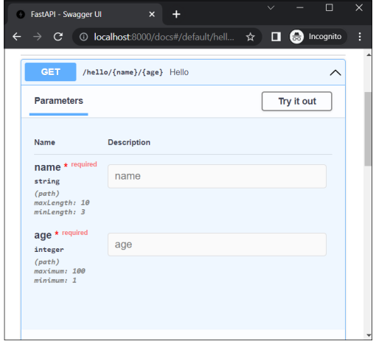Click the /hello/{name}/{age} path text
This screenshot has width=376, height=344.
click(122, 72)
